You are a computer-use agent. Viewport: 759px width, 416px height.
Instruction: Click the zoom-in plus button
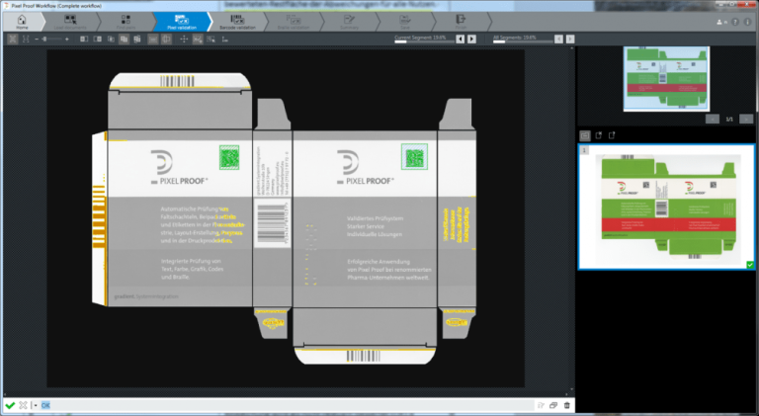tap(66, 40)
